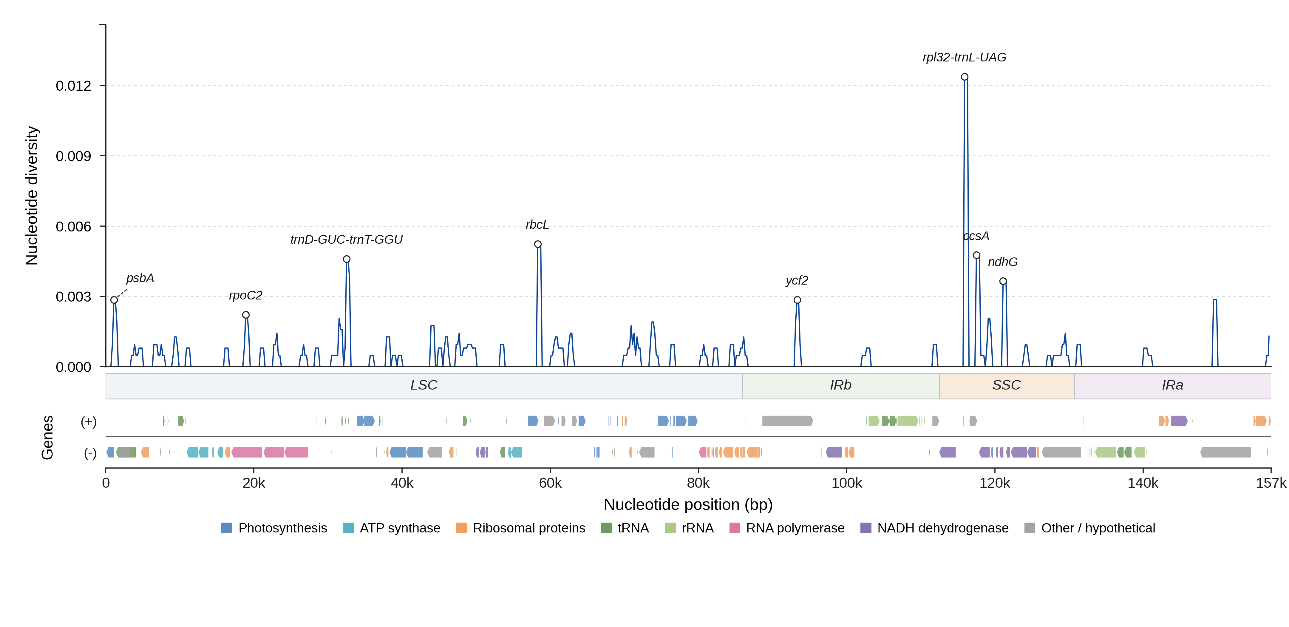The width and height of the screenshot is (1289, 627).
Task: Click the psbA annotation label
Action: [140, 278]
